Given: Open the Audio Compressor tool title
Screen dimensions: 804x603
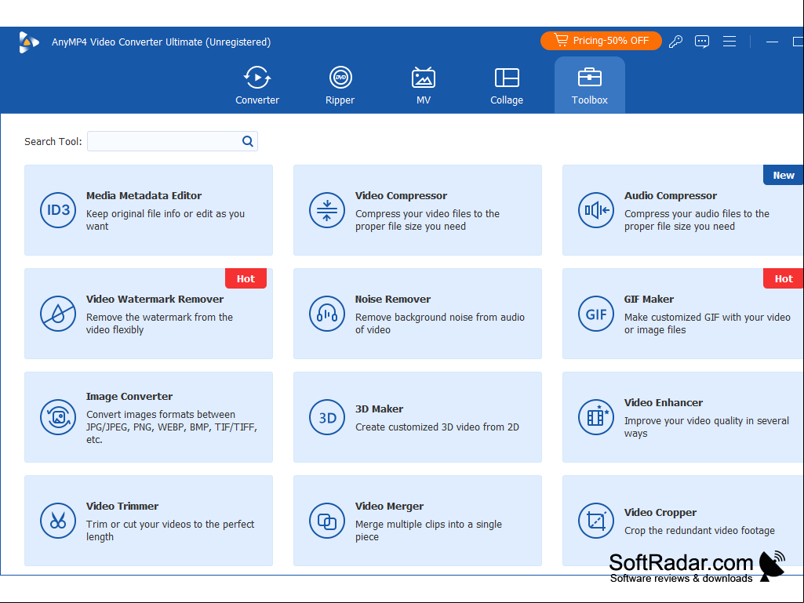Looking at the screenshot, I should pyautogui.click(x=670, y=195).
